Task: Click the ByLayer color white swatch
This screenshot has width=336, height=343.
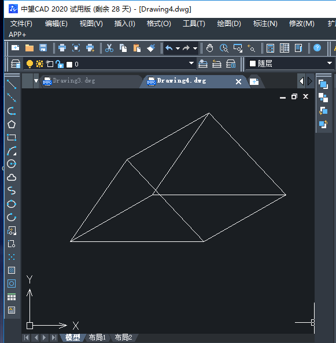Action: pos(253,64)
